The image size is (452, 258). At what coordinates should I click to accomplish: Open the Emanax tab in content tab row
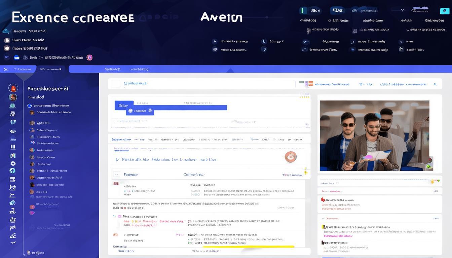pyautogui.click(x=121, y=139)
